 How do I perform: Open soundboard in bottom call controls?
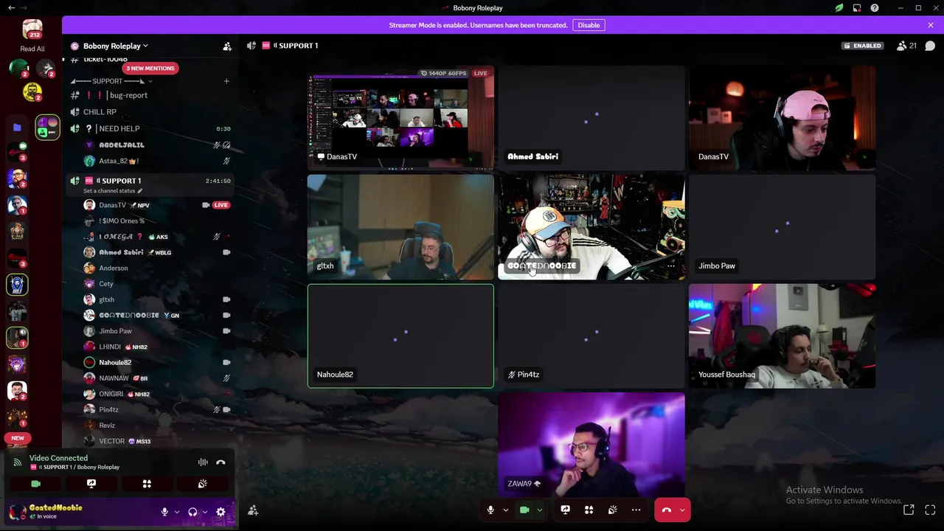click(613, 510)
